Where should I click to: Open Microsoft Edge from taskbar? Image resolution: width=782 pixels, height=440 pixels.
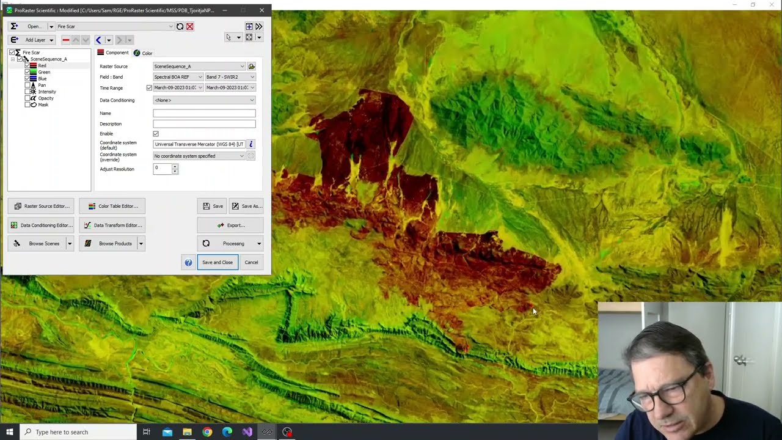coord(227,432)
